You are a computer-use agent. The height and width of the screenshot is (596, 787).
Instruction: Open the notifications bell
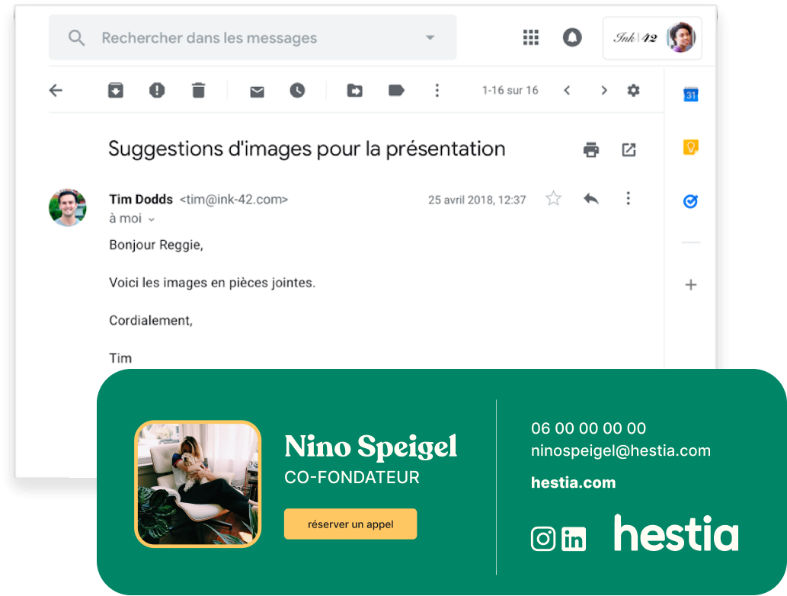click(572, 37)
